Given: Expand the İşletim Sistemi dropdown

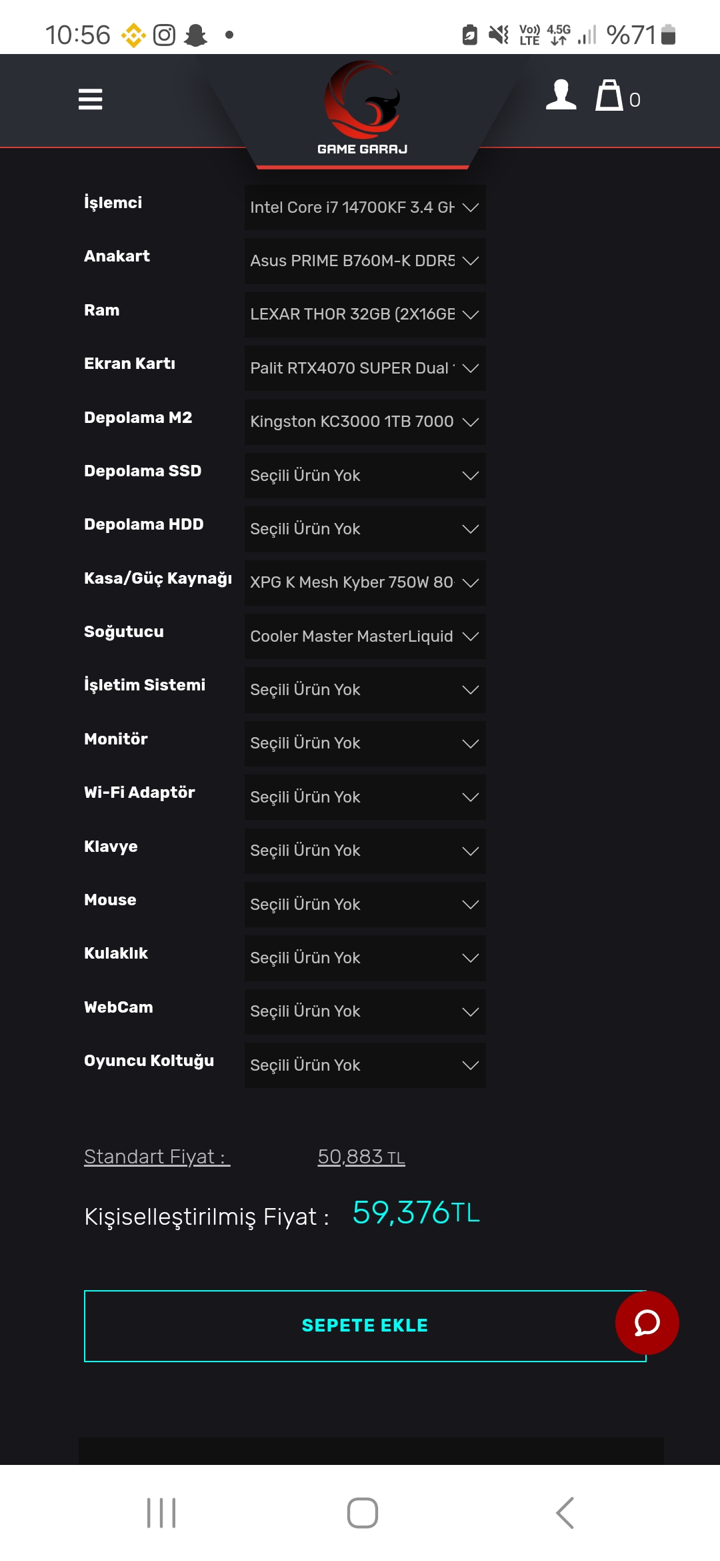Looking at the screenshot, I should 365,690.
